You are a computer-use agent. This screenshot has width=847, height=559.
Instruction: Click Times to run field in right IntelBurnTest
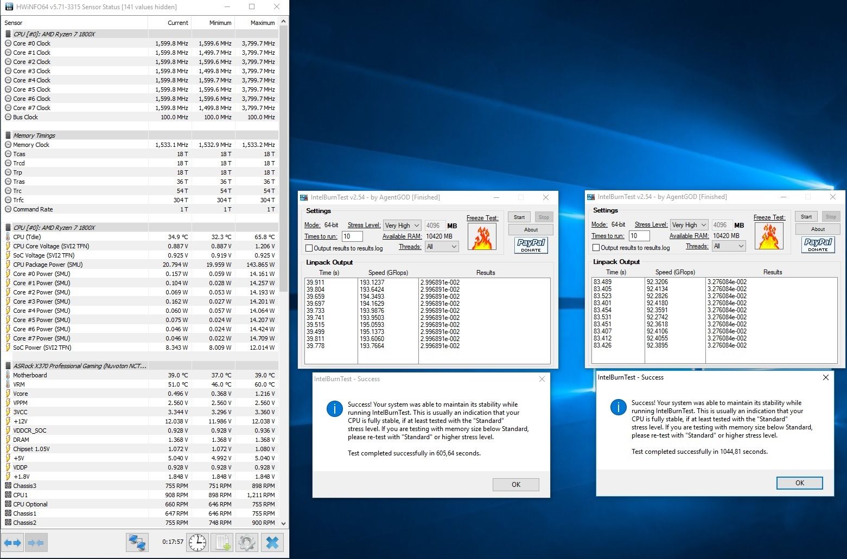coord(639,236)
